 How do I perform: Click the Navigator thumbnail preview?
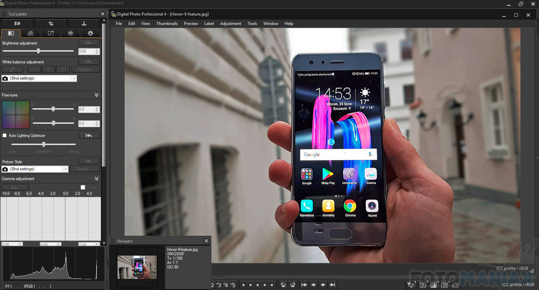(137, 267)
